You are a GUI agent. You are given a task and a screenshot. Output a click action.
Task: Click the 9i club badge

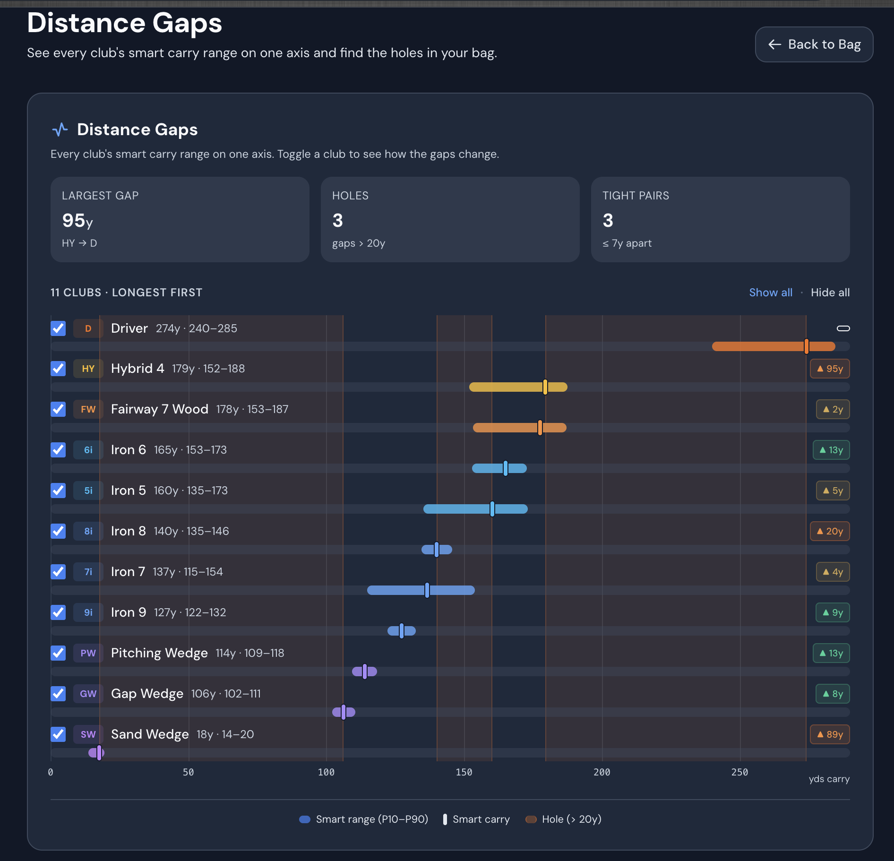coord(88,613)
